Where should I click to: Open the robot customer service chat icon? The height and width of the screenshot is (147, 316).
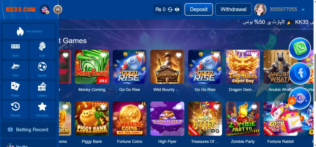pos(300,99)
